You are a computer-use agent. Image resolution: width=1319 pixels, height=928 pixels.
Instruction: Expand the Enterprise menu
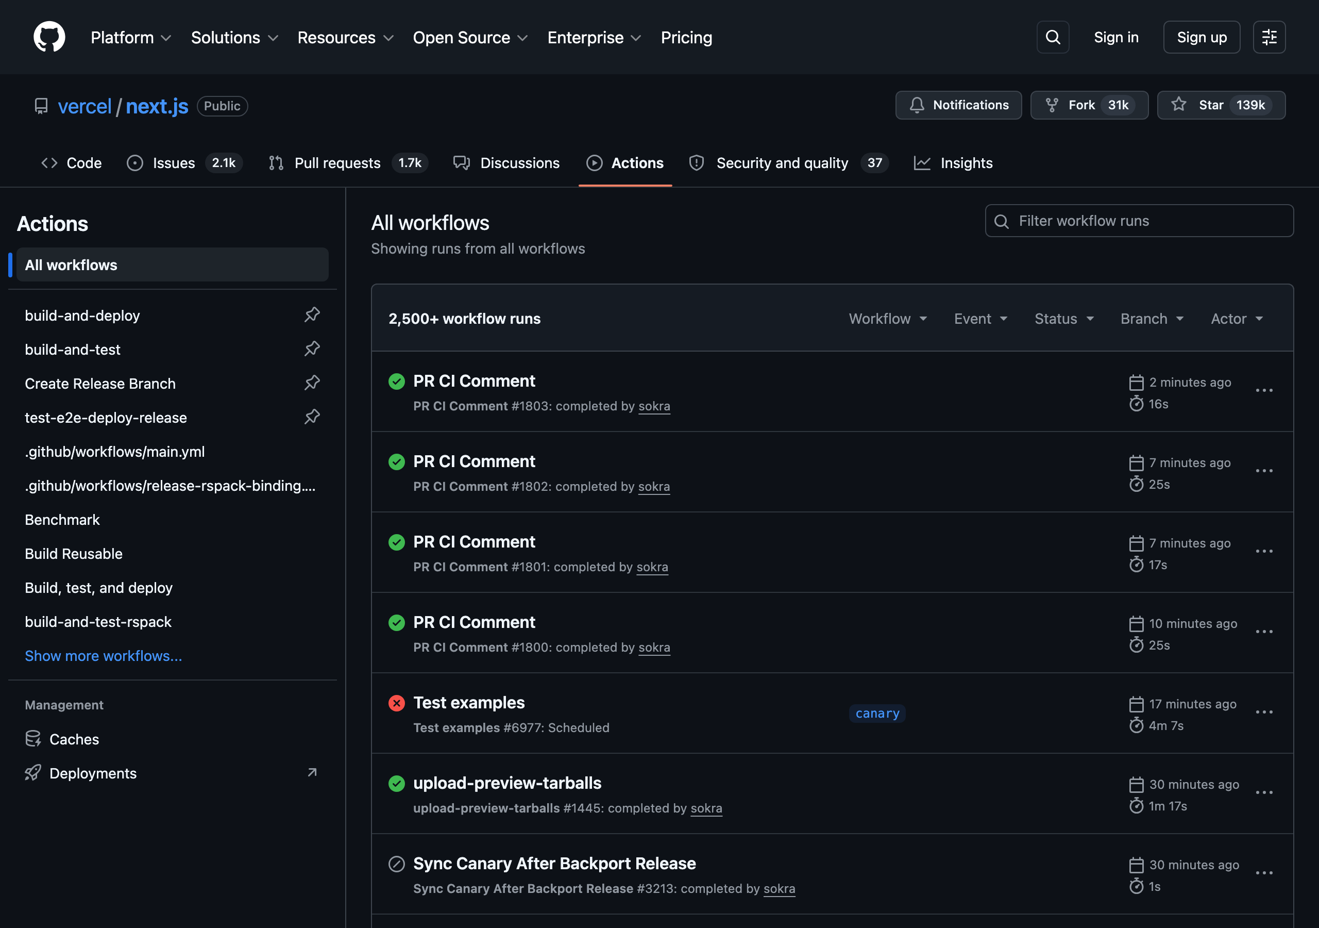[x=594, y=38]
